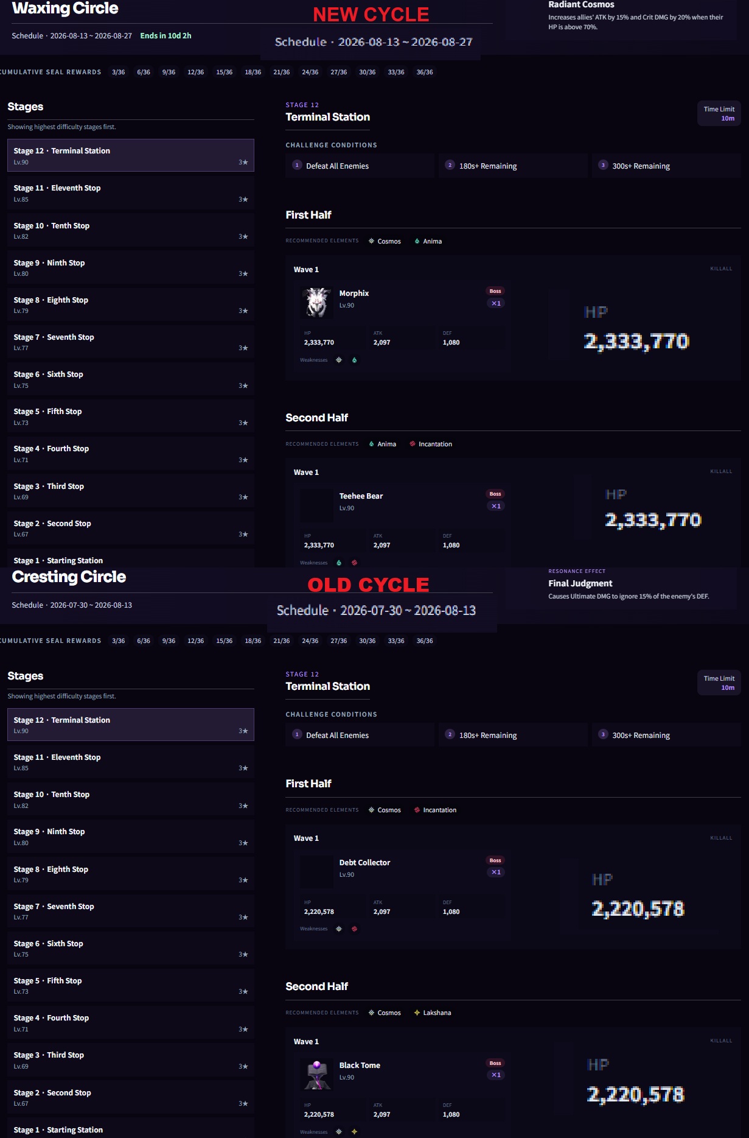Click the Lakshana element icon in Second Half
This screenshot has height=1138, width=749.
click(417, 1013)
